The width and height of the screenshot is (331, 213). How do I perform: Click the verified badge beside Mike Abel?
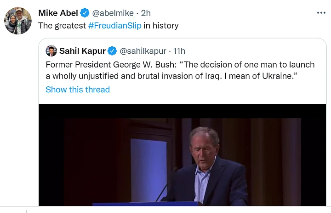coord(85,13)
